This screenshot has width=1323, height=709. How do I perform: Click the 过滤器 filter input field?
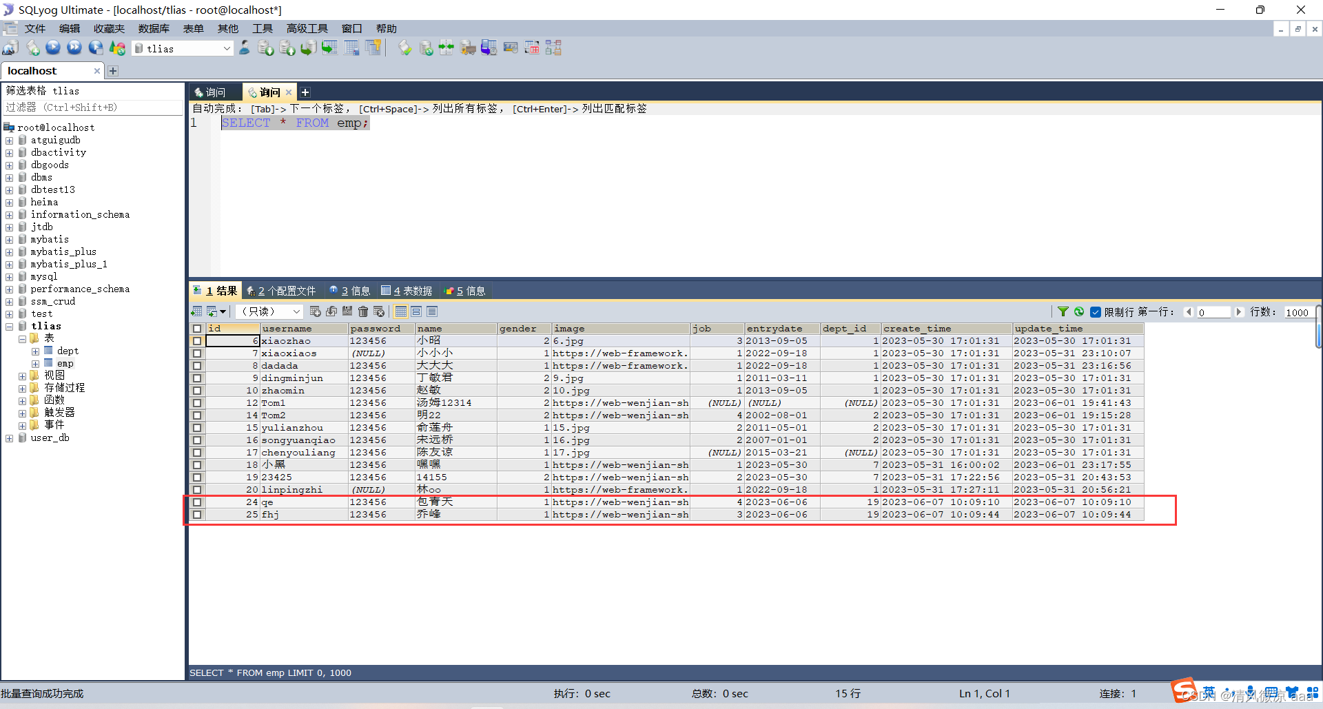point(93,107)
